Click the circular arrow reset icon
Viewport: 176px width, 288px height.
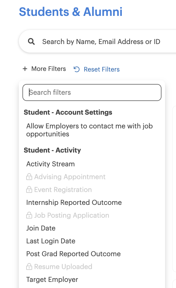point(77,69)
